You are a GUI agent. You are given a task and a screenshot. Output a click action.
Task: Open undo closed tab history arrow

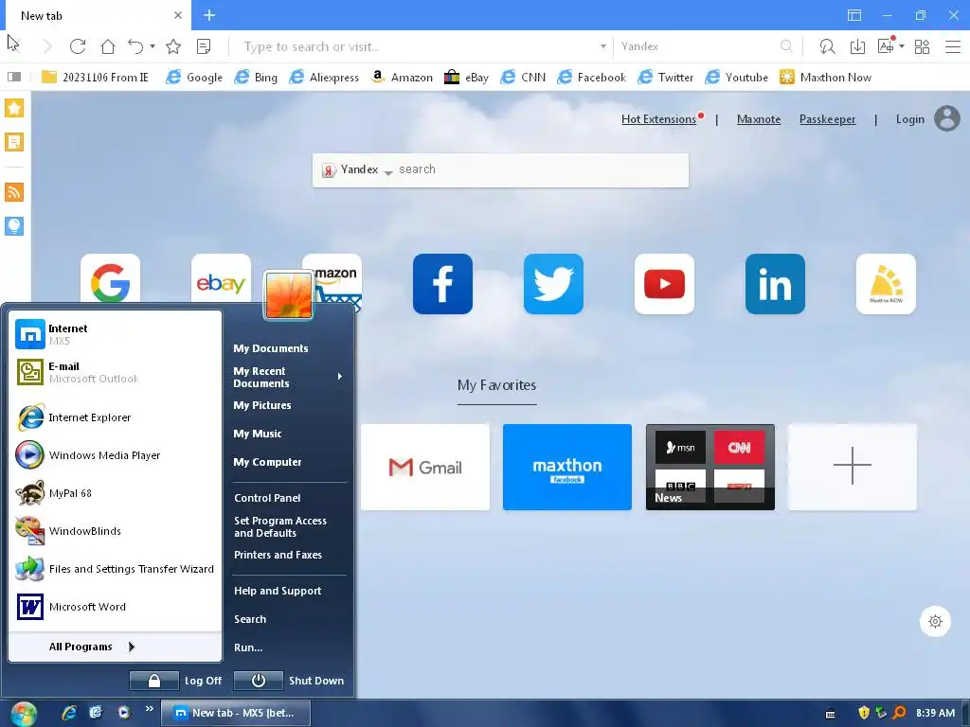tap(153, 46)
